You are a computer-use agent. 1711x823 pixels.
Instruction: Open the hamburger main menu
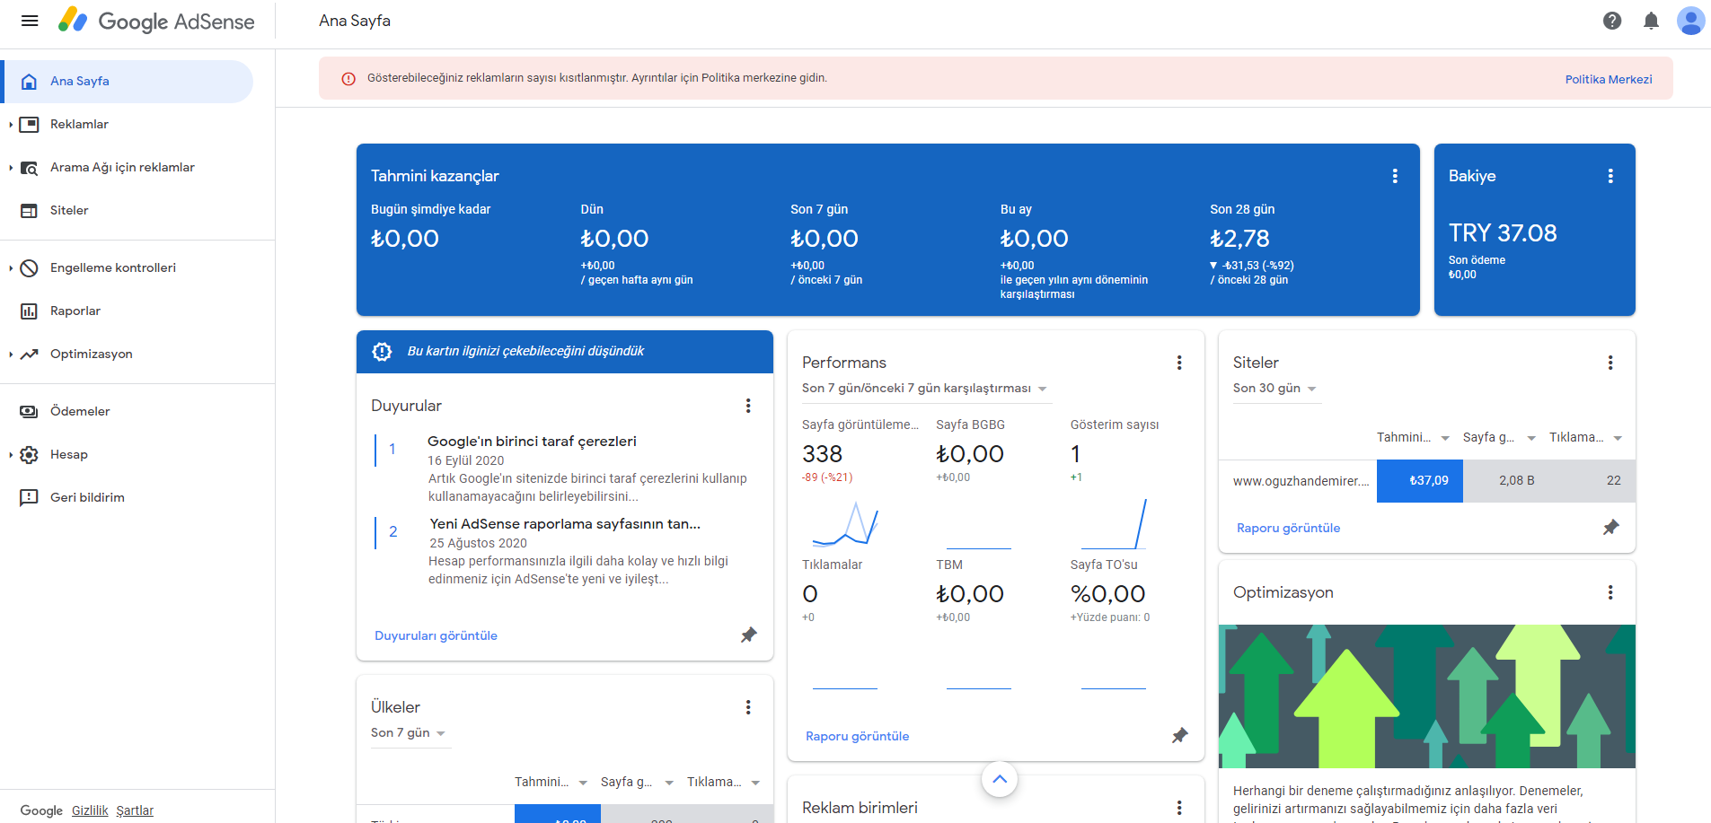(x=30, y=21)
